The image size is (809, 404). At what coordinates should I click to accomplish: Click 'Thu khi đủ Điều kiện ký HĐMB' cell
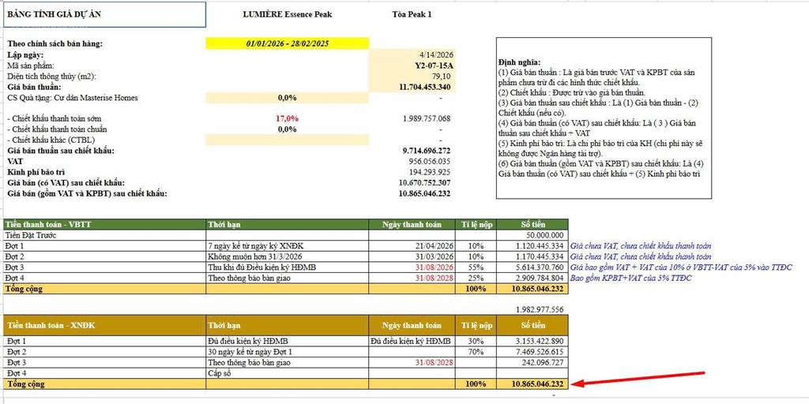coord(288,267)
